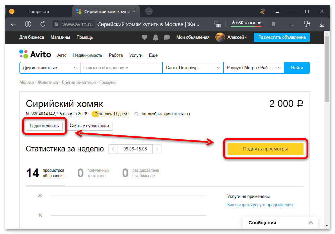Click the Осталось 11 дней badge
Image resolution: width=335 pixels, height=234 pixels.
(111, 114)
